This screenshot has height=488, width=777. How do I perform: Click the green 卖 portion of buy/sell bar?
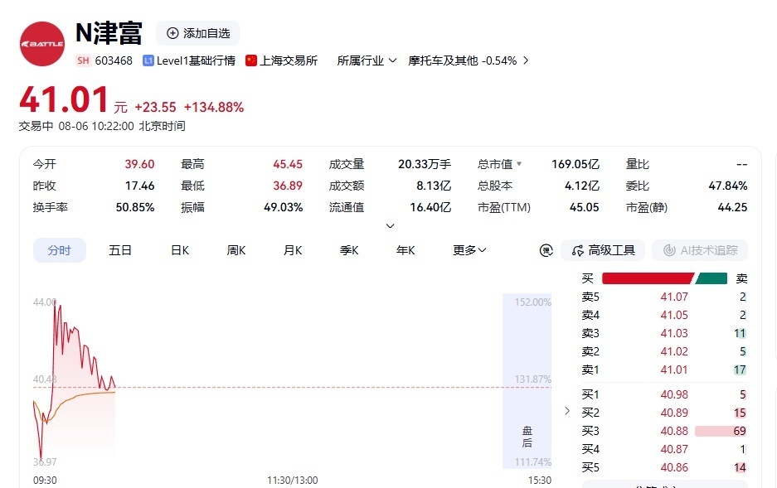click(711, 278)
